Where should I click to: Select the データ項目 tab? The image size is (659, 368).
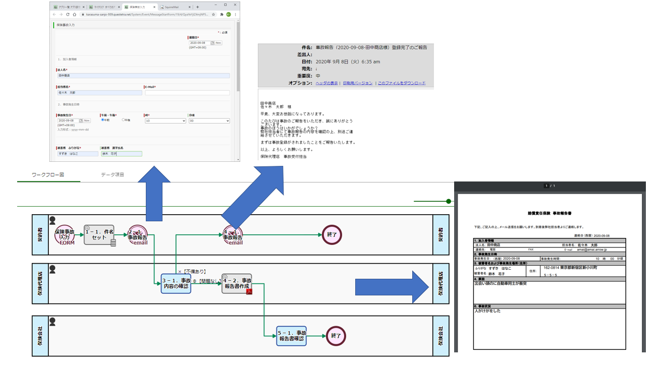point(112,174)
